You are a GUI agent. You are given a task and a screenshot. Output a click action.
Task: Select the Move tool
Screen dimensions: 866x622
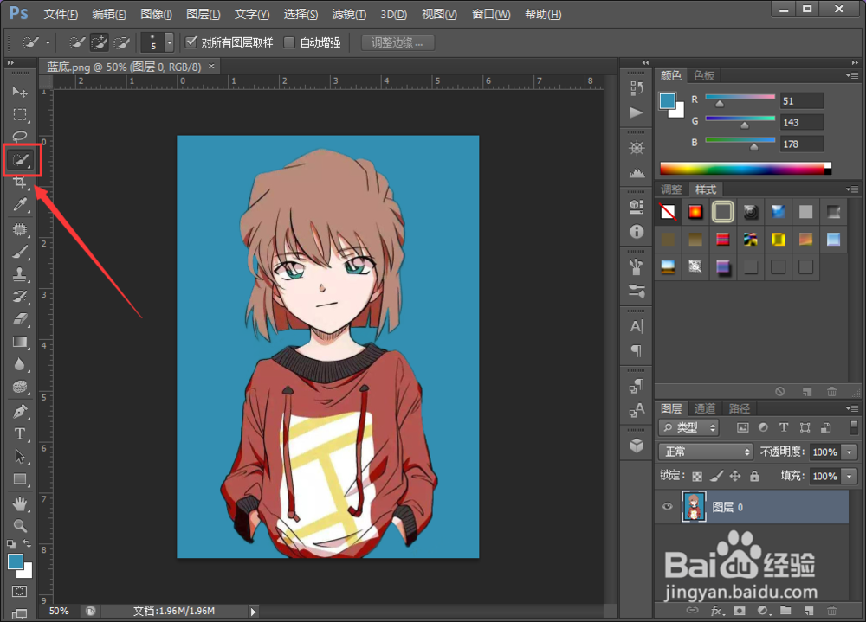tap(20, 92)
